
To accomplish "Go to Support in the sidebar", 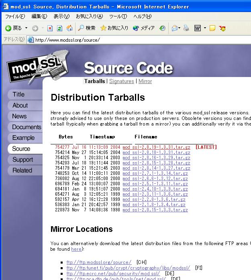I will tap(25, 160).
